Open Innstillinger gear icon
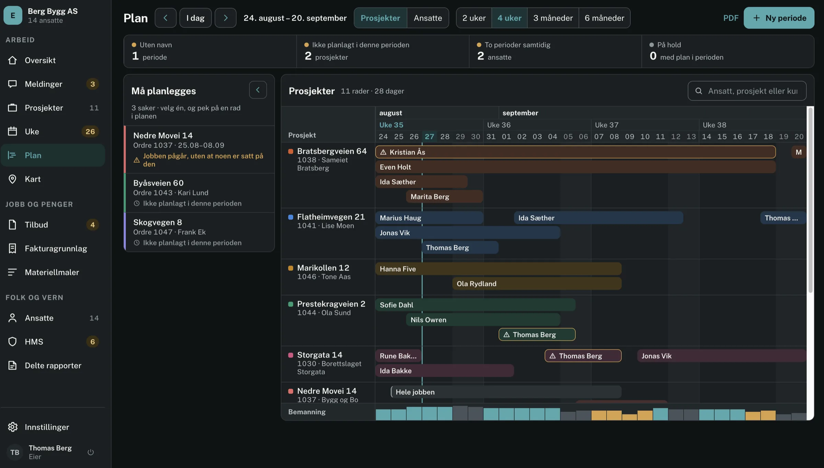Screen dimensions: 824x468 pos(12,427)
